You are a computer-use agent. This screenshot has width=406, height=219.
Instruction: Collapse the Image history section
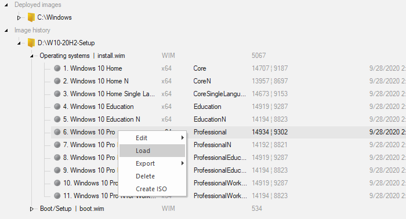[6, 31]
